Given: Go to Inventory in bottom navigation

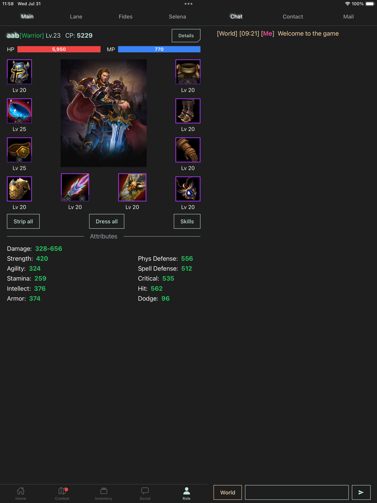Looking at the screenshot, I should coord(104,493).
